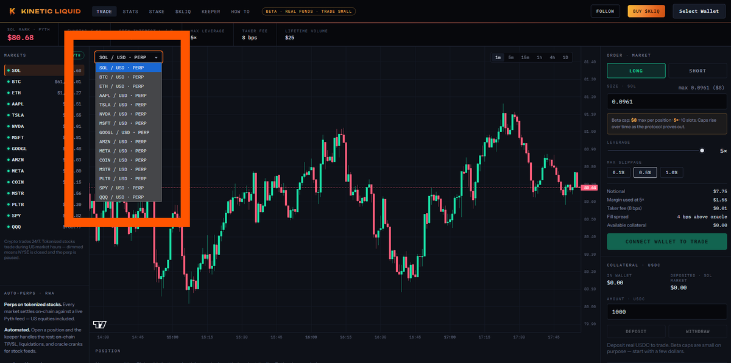Choose QQQ / USD · PERP option
The image size is (731, 363).
pyautogui.click(x=129, y=197)
